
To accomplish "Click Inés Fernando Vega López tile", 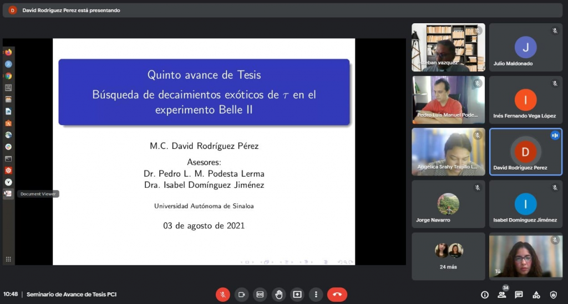I will coord(526,100).
